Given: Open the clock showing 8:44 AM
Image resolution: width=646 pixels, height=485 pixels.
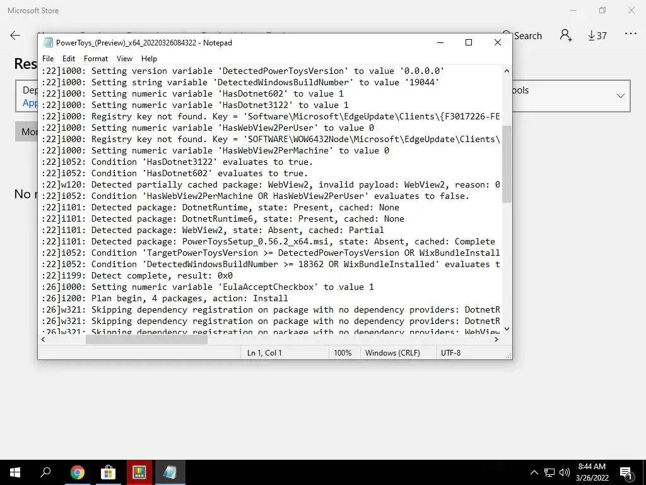Looking at the screenshot, I should tap(592, 472).
